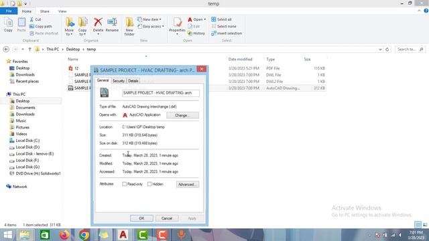The height and width of the screenshot is (241, 429).
Task: Click the Copy icon in ribbon
Action: (x=8, y=25)
